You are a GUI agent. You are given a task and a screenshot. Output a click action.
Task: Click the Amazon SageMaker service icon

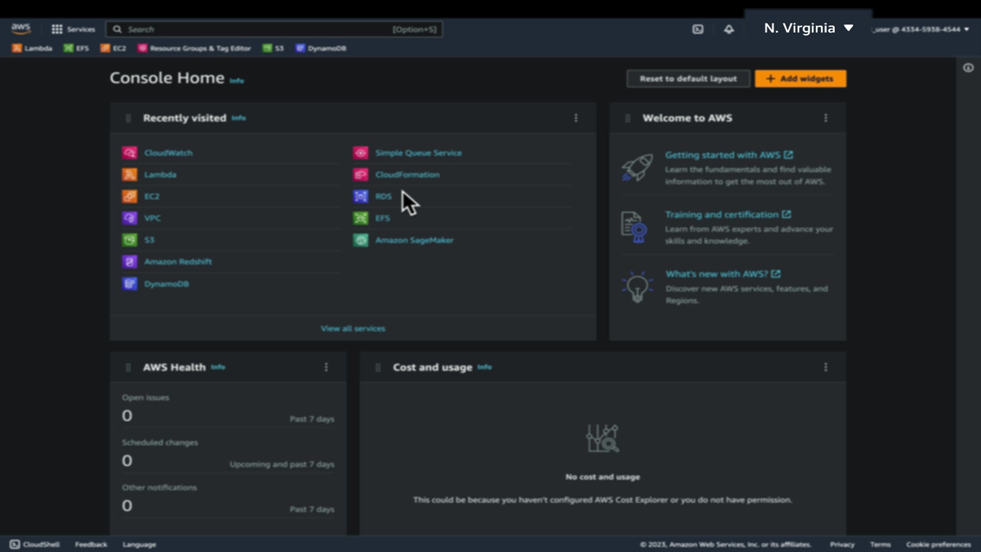tap(361, 240)
